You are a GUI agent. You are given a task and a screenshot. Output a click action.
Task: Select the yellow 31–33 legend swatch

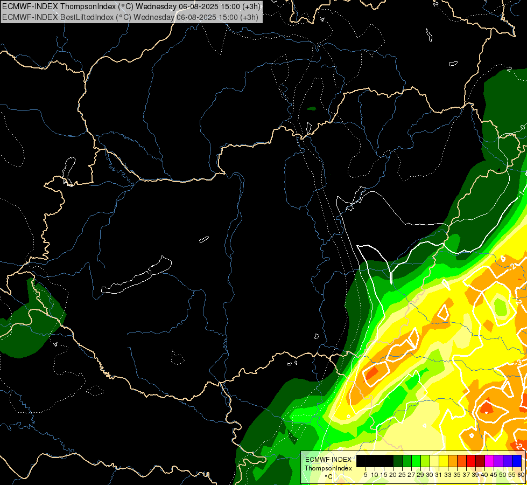pos(444,461)
